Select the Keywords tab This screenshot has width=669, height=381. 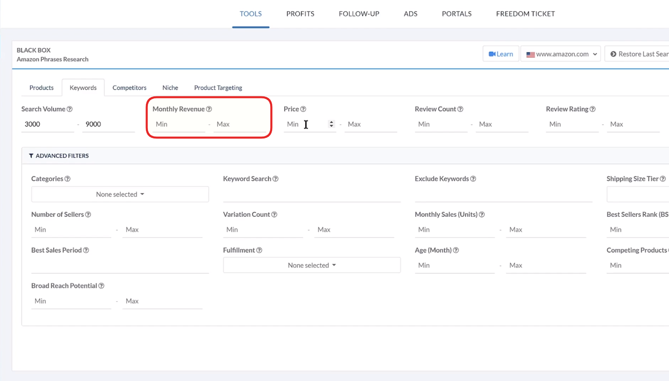pos(83,88)
